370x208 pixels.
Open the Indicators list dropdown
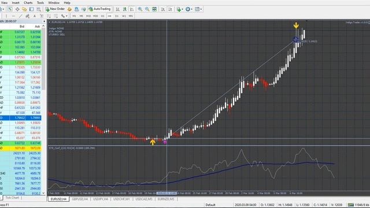(x=180, y=9)
